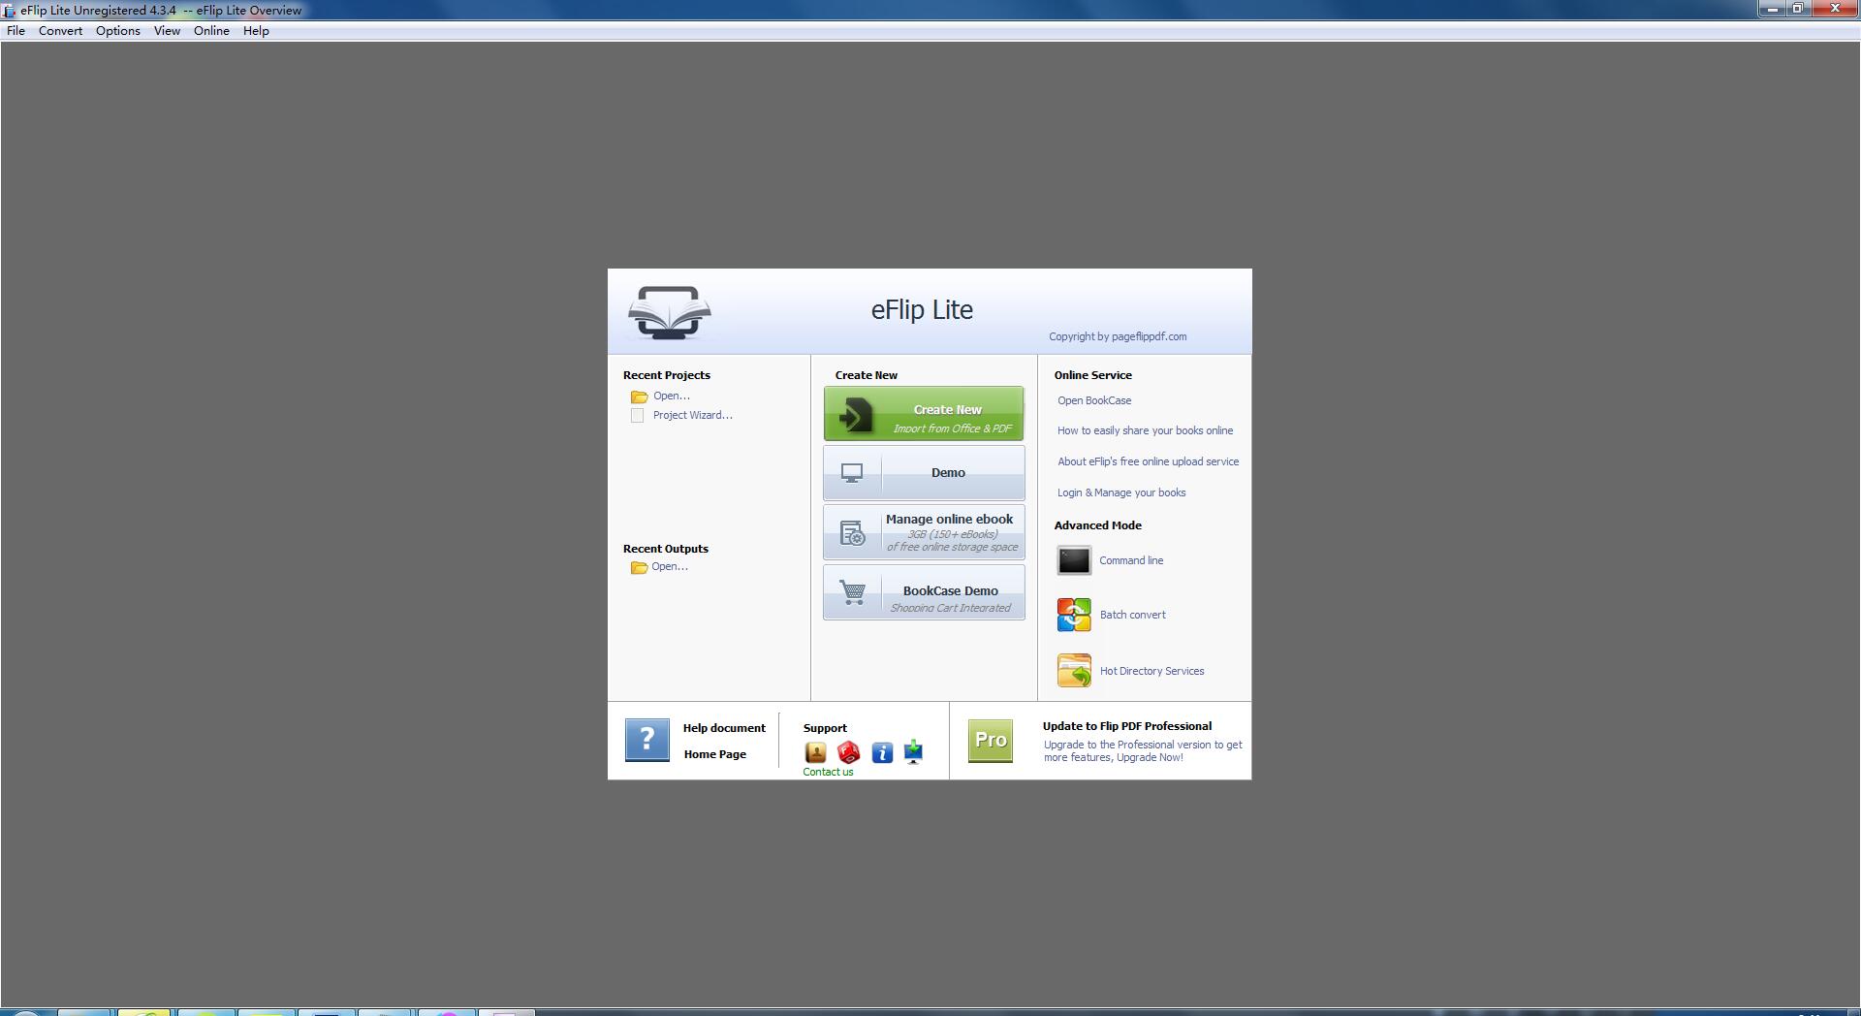Start the Project Wizard... link
1861x1016 pixels.
click(693, 415)
